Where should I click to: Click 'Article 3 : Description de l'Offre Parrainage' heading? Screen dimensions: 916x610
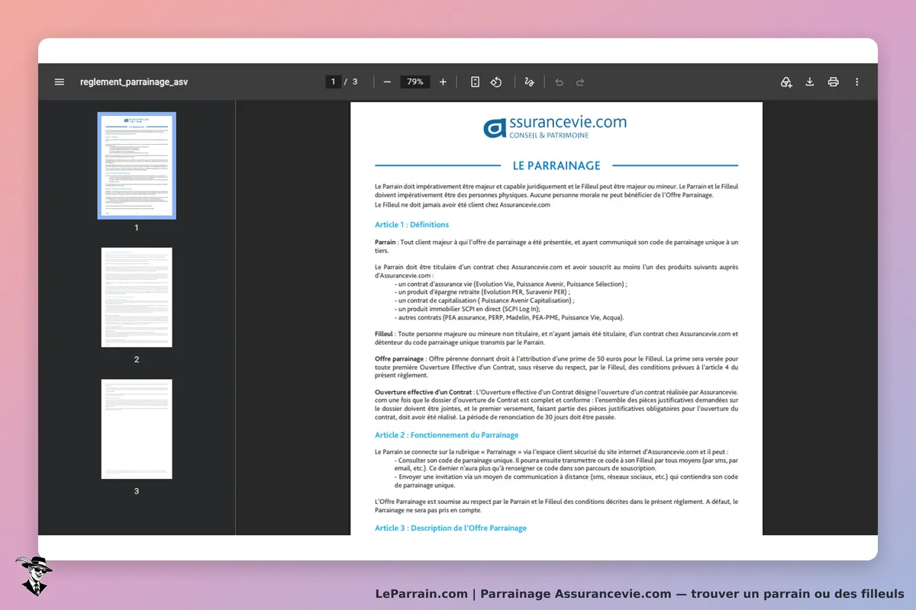tap(451, 528)
